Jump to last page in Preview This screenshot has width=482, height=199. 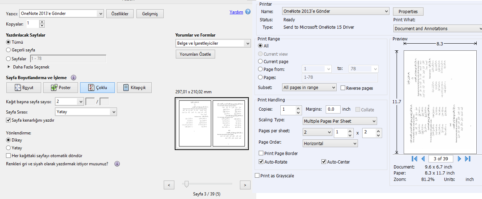tap(467, 159)
